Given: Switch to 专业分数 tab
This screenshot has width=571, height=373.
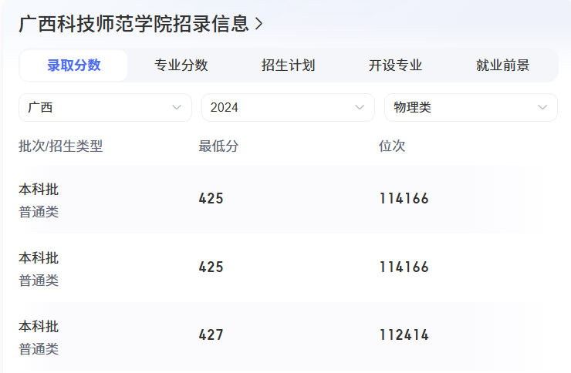Looking at the screenshot, I should [x=181, y=66].
